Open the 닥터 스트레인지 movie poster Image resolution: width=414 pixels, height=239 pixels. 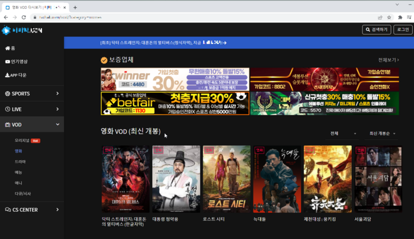[126, 179]
